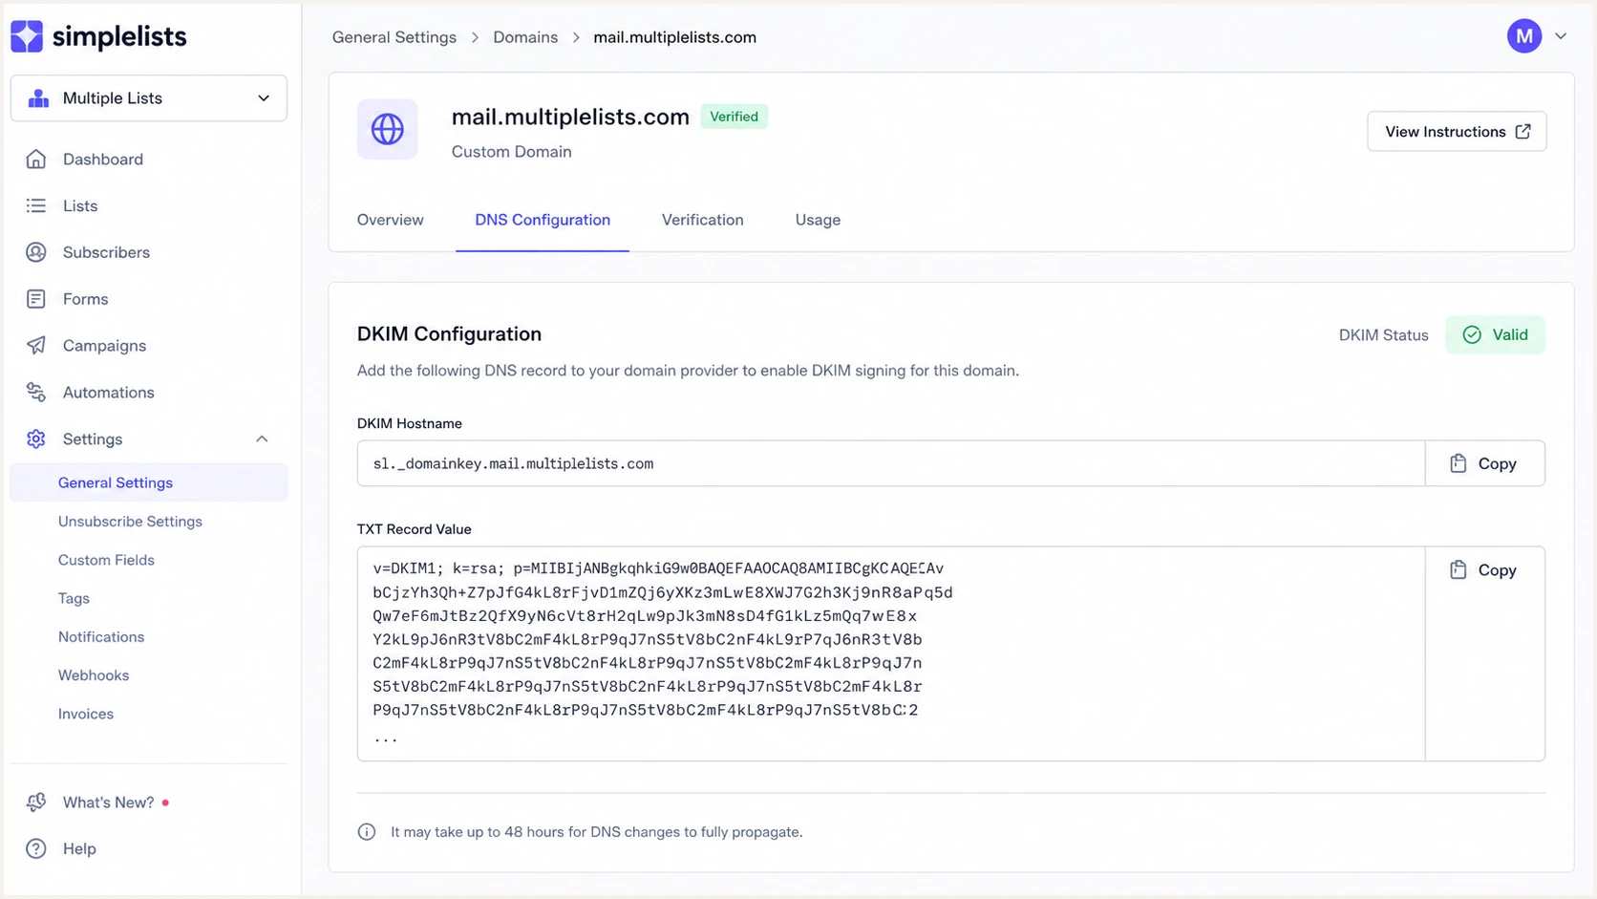1597x899 pixels.
Task: Click the globe domain icon
Action: pyautogui.click(x=387, y=129)
